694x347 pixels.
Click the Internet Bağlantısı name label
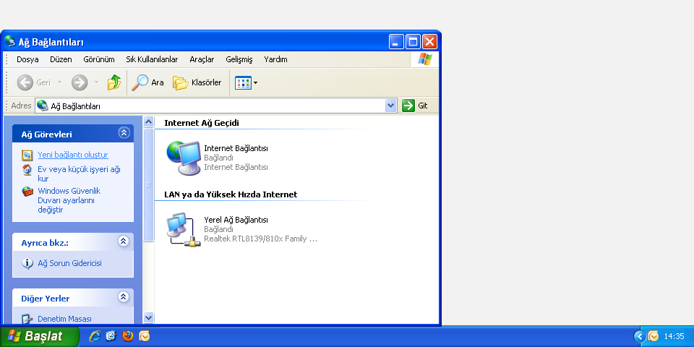[236, 148]
